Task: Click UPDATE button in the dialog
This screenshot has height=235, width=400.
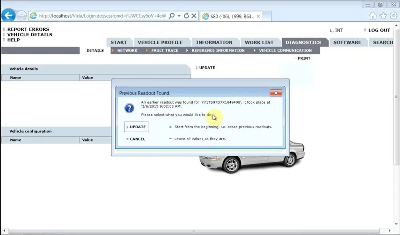Action: point(137,127)
